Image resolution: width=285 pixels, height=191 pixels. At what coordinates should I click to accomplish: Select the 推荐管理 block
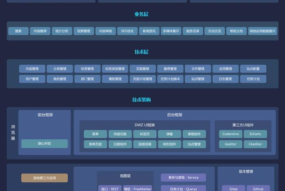pyautogui.click(x=170, y=69)
